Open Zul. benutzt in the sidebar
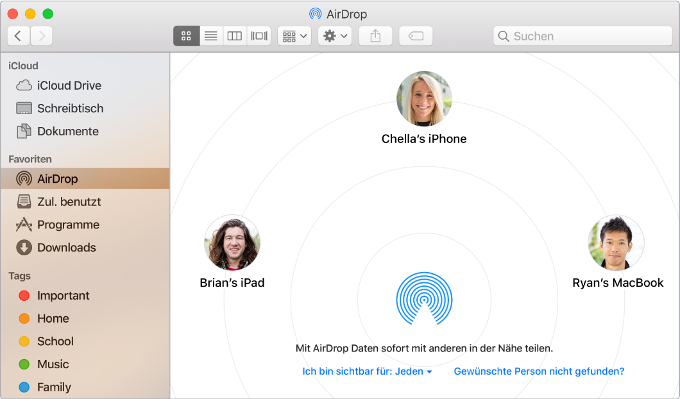680x399 pixels. click(x=69, y=201)
